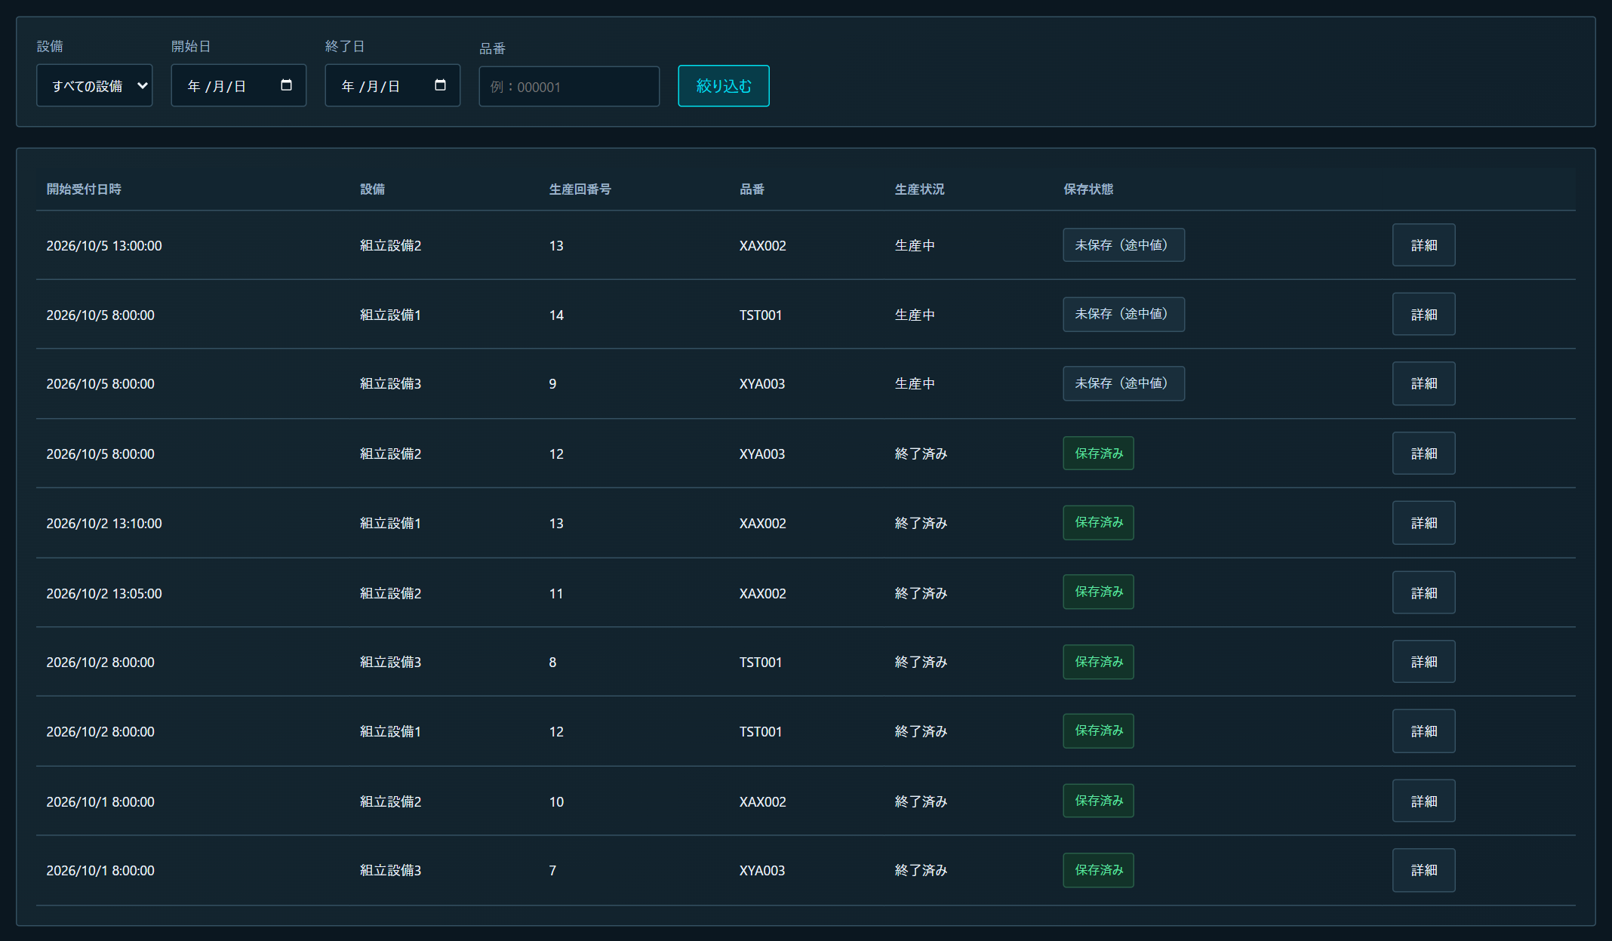Click 組立設備2 in the 2026/10/1 row

coord(390,801)
